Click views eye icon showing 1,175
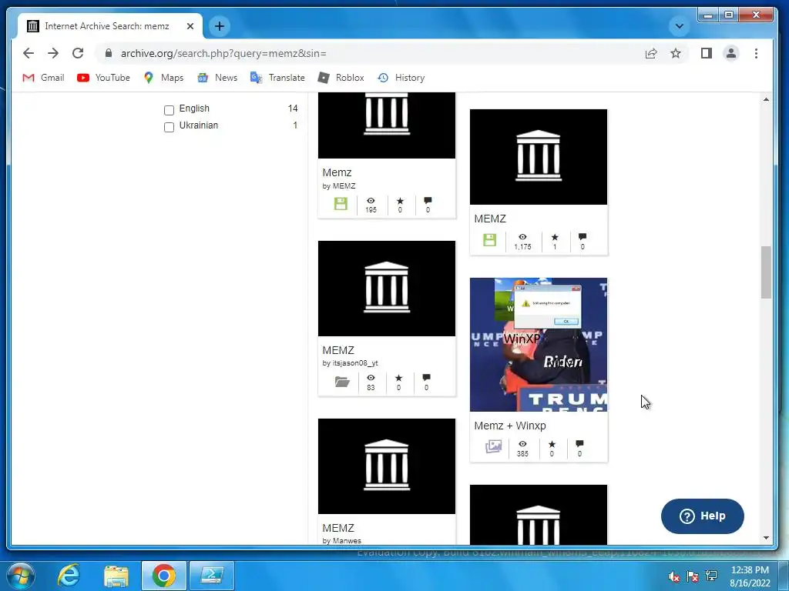The height and width of the screenshot is (591, 789). (x=523, y=237)
